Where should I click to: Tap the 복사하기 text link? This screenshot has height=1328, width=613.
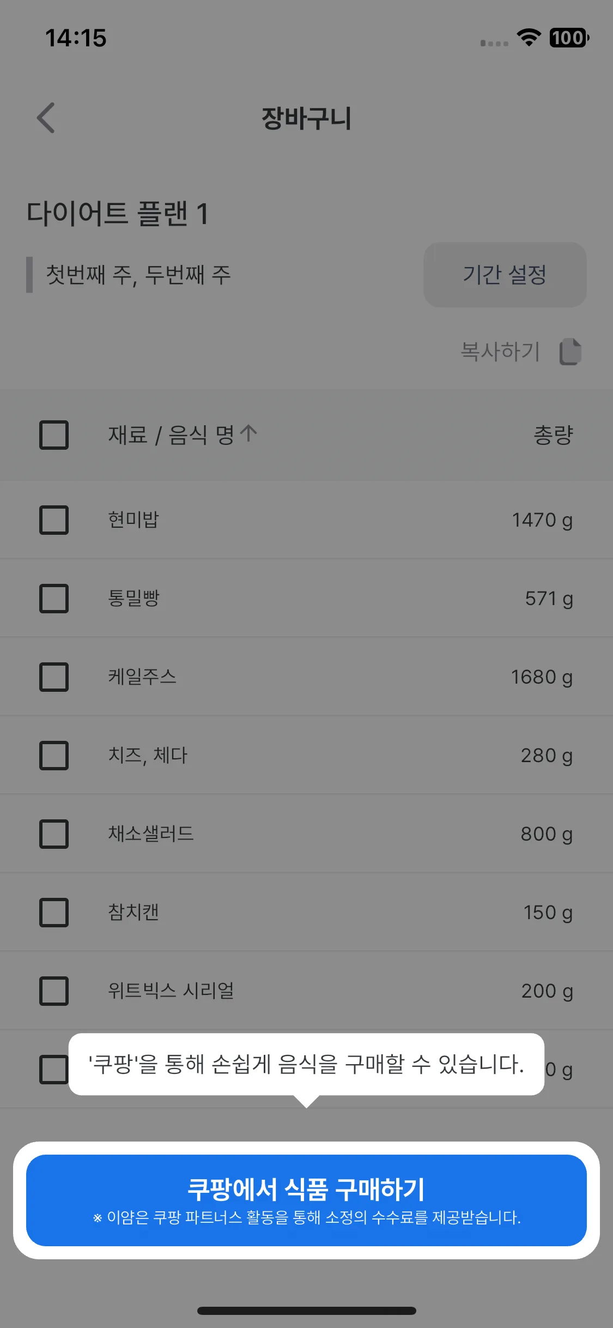[x=500, y=352]
